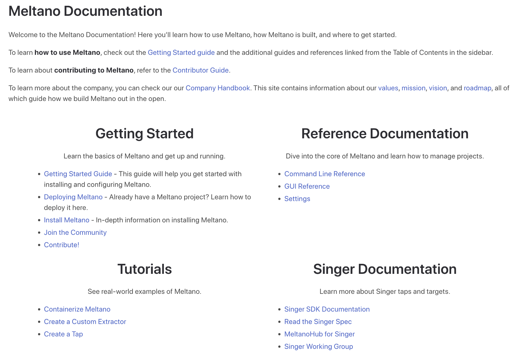Open the Contributor Guide link
Screen dimensions: 516x359
pos(201,70)
